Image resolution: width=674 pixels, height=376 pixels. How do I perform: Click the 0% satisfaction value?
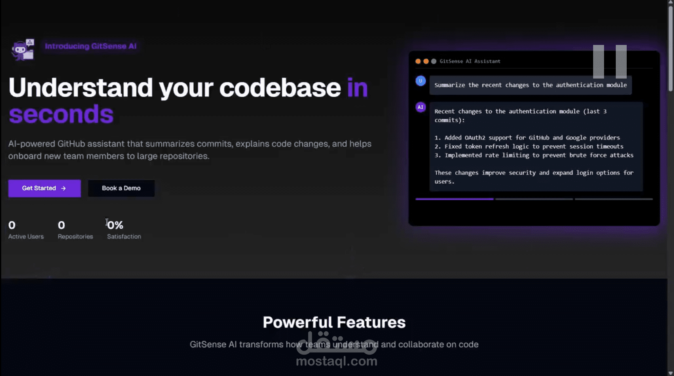115,225
